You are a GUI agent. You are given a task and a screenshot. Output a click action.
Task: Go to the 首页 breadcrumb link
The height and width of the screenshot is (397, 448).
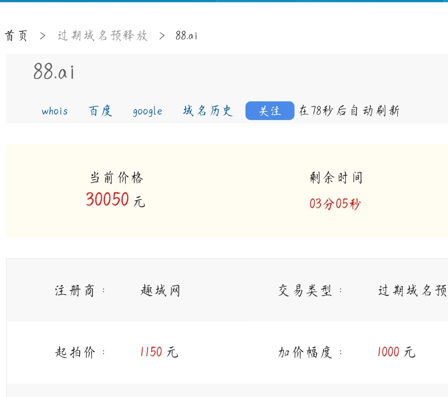click(16, 36)
